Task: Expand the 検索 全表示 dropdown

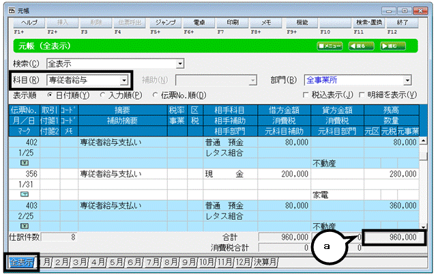Action: [x=180, y=63]
